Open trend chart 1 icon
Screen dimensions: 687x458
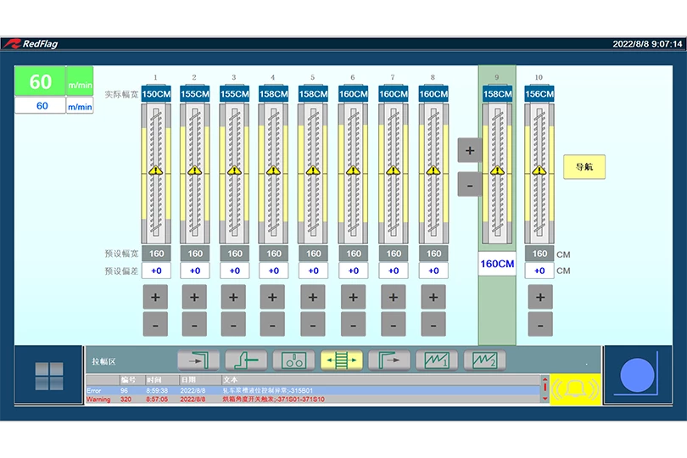click(x=437, y=360)
